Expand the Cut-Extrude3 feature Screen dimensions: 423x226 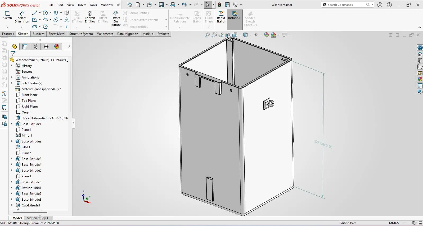tap(12, 205)
